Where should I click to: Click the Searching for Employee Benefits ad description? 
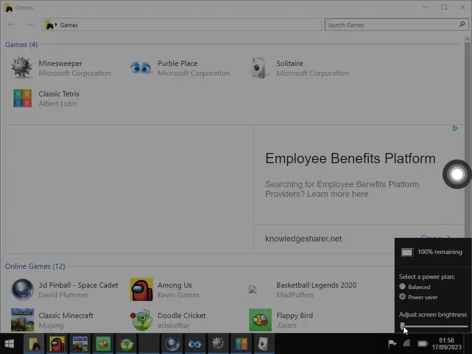[342, 189]
